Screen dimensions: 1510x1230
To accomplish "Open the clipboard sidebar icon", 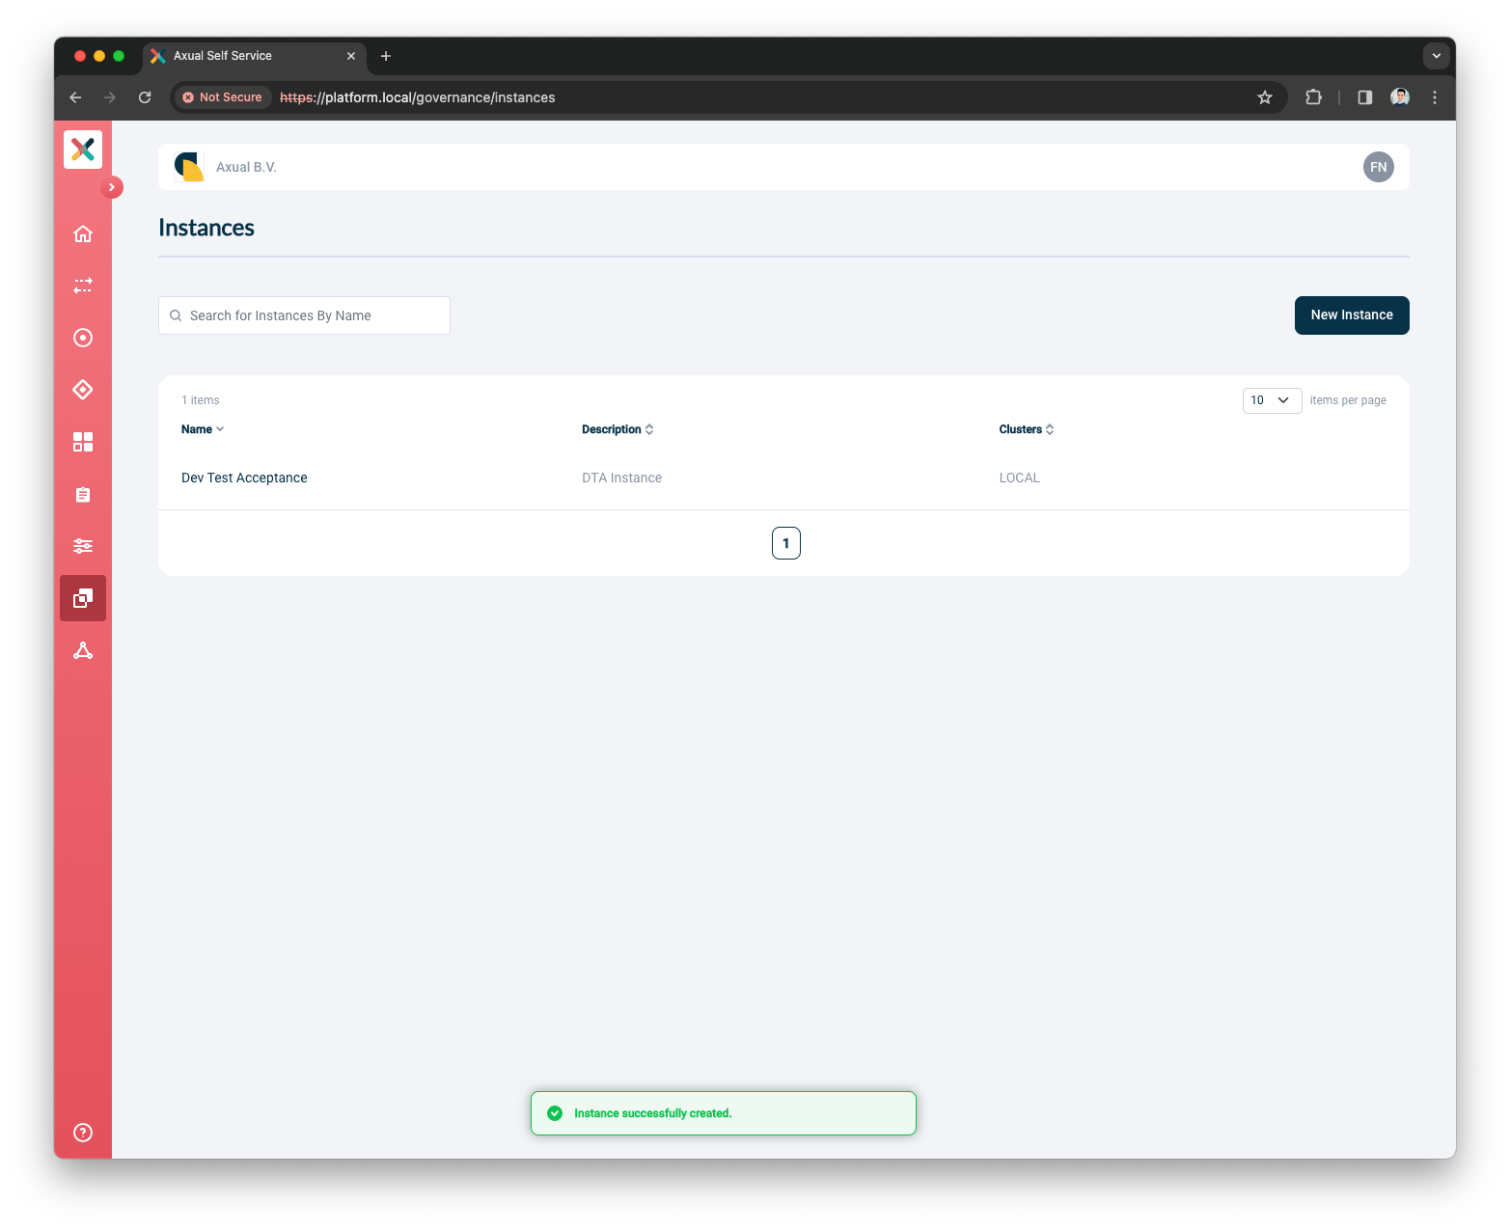I will [x=83, y=494].
